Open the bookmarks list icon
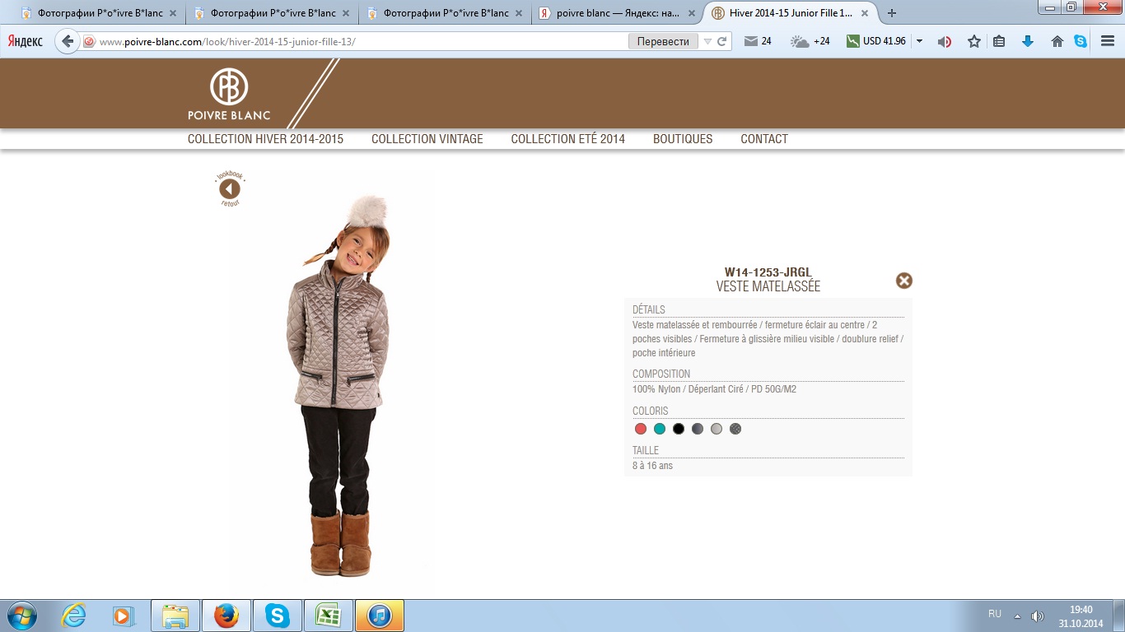 point(999,41)
